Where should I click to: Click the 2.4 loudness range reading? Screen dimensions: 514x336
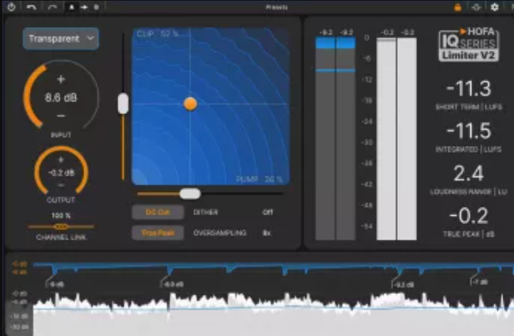469,173
